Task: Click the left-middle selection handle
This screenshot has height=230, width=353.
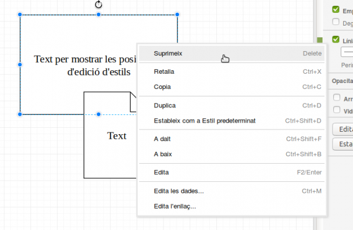Action: click(20, 64)
